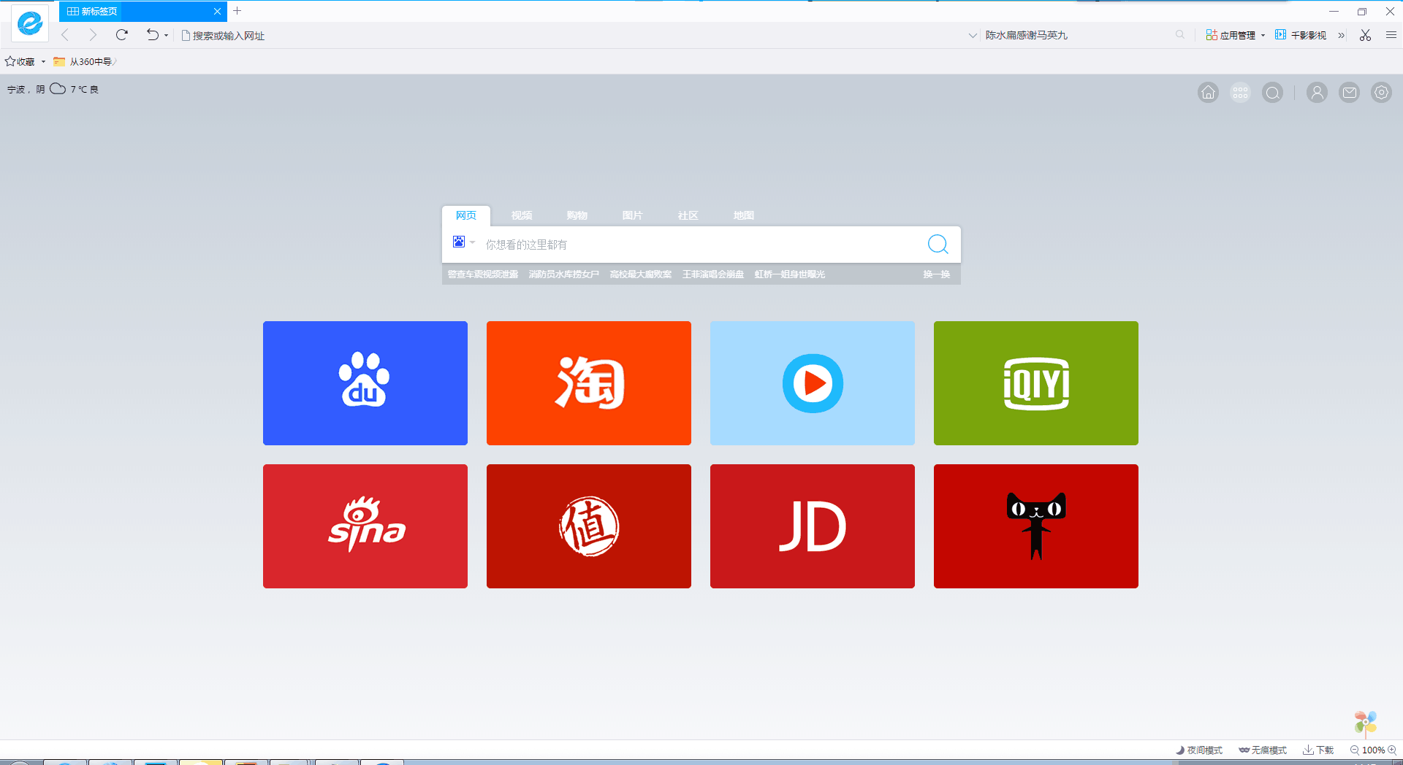The height and width of the screenshot is (765, 1403).
Task: Click the colorful pinwheel icon
Action: coord(1365,723)
